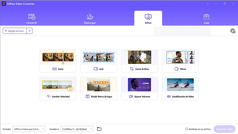238x134 pixels.
Task: Click the Cambiar Velocidad label
Action: click(x=61, y=97)
